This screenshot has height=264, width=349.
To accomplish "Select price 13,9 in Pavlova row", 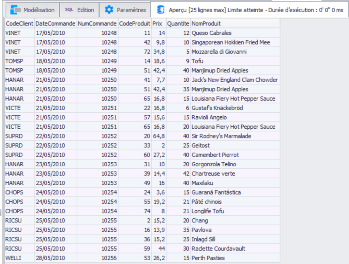I will [x=159, y=230].
